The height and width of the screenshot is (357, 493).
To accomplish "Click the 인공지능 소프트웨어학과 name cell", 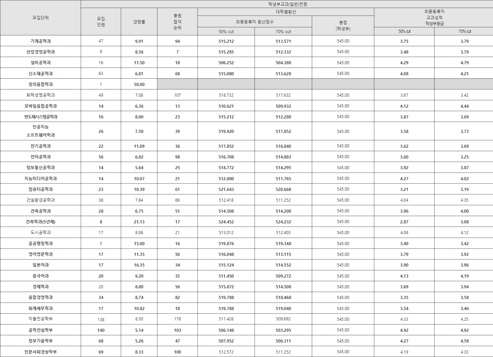I will pos(40,131).
